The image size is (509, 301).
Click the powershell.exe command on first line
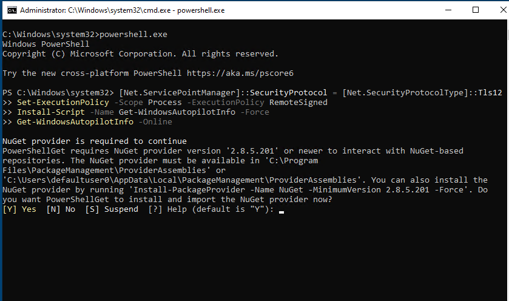(133, 35)
